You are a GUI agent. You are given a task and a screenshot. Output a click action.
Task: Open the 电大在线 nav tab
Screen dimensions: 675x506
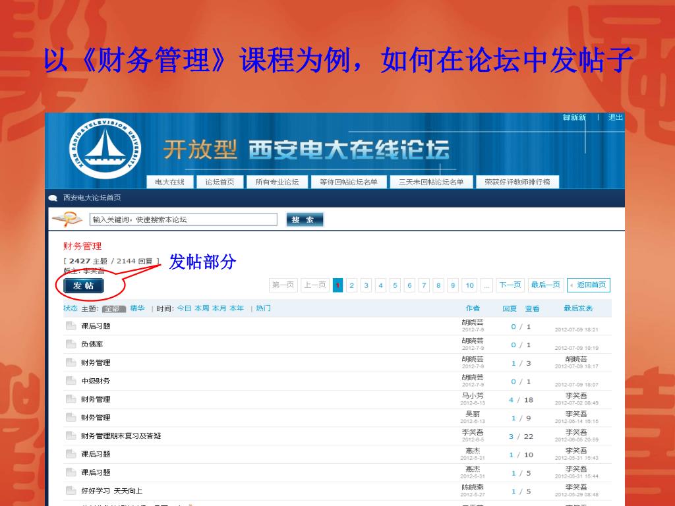(169, 182)
